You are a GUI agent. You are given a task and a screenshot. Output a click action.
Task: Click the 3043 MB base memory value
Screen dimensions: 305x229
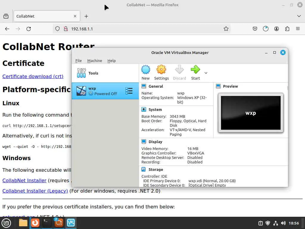click(x=177, y=117)
